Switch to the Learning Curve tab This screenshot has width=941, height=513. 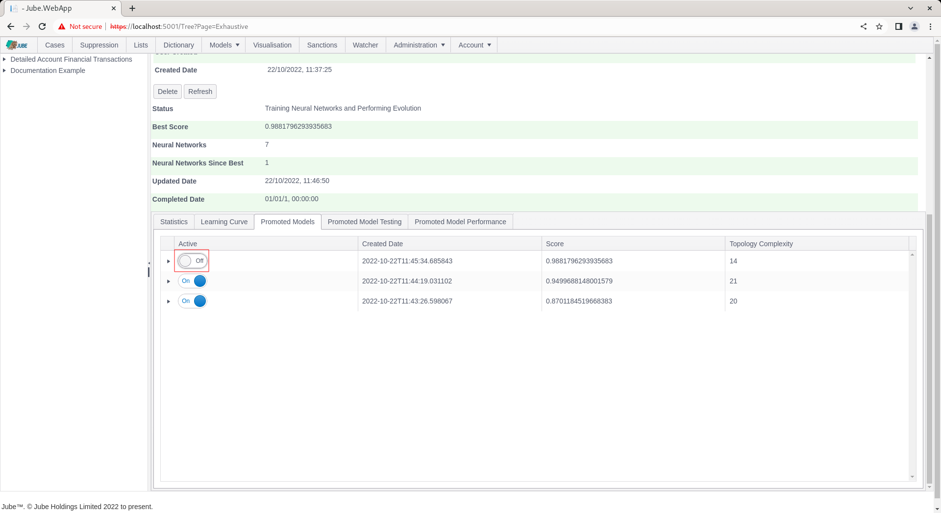click(224, 222)
